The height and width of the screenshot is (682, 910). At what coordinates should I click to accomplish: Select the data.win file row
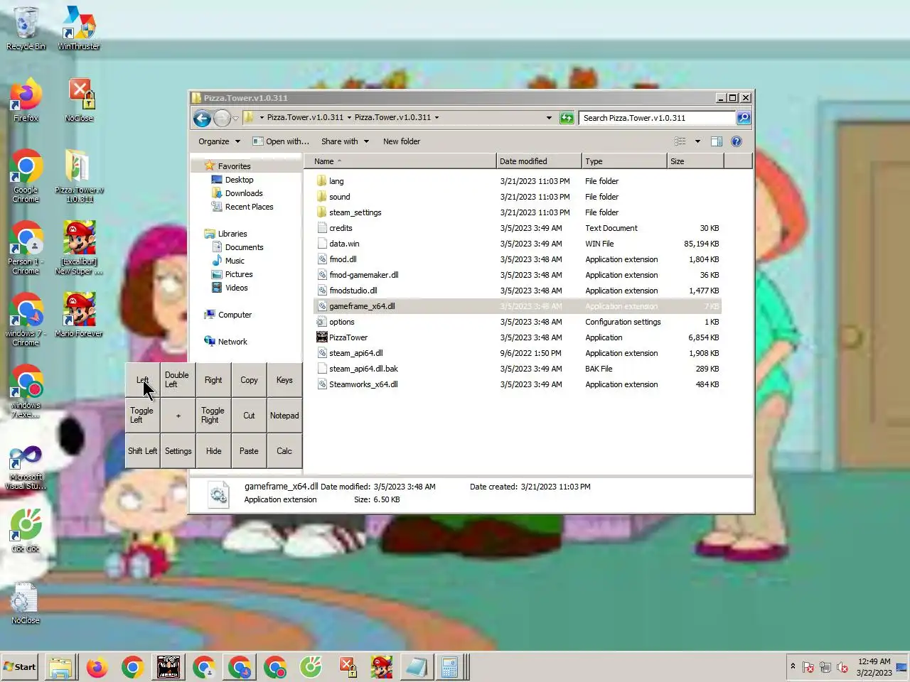[518, 244]
